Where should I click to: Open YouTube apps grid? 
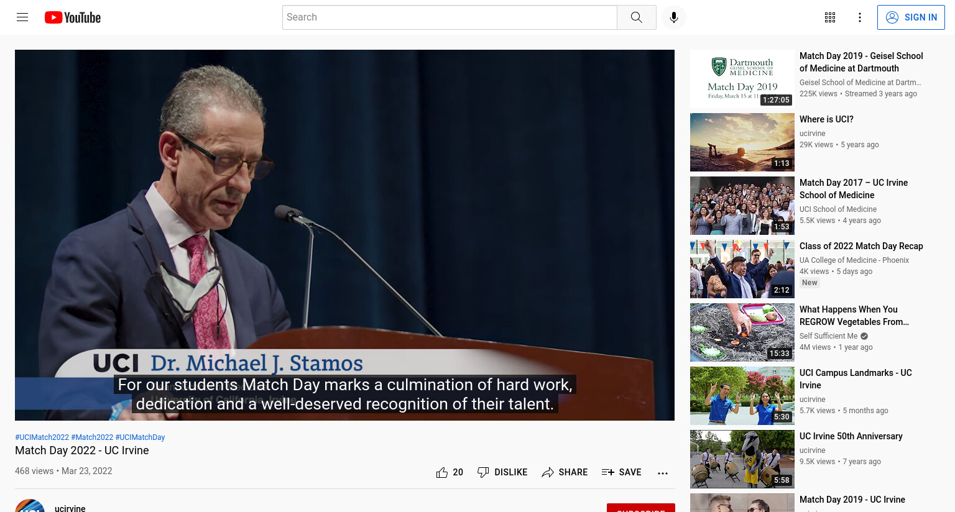point(830,17)
